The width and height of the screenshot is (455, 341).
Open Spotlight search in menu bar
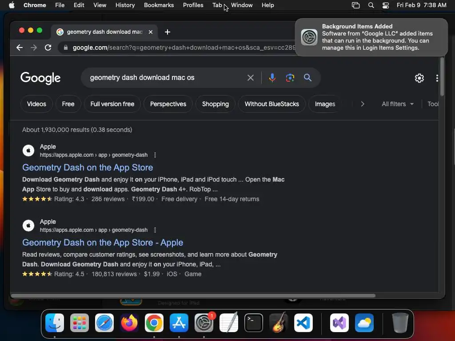coord(371,5)
